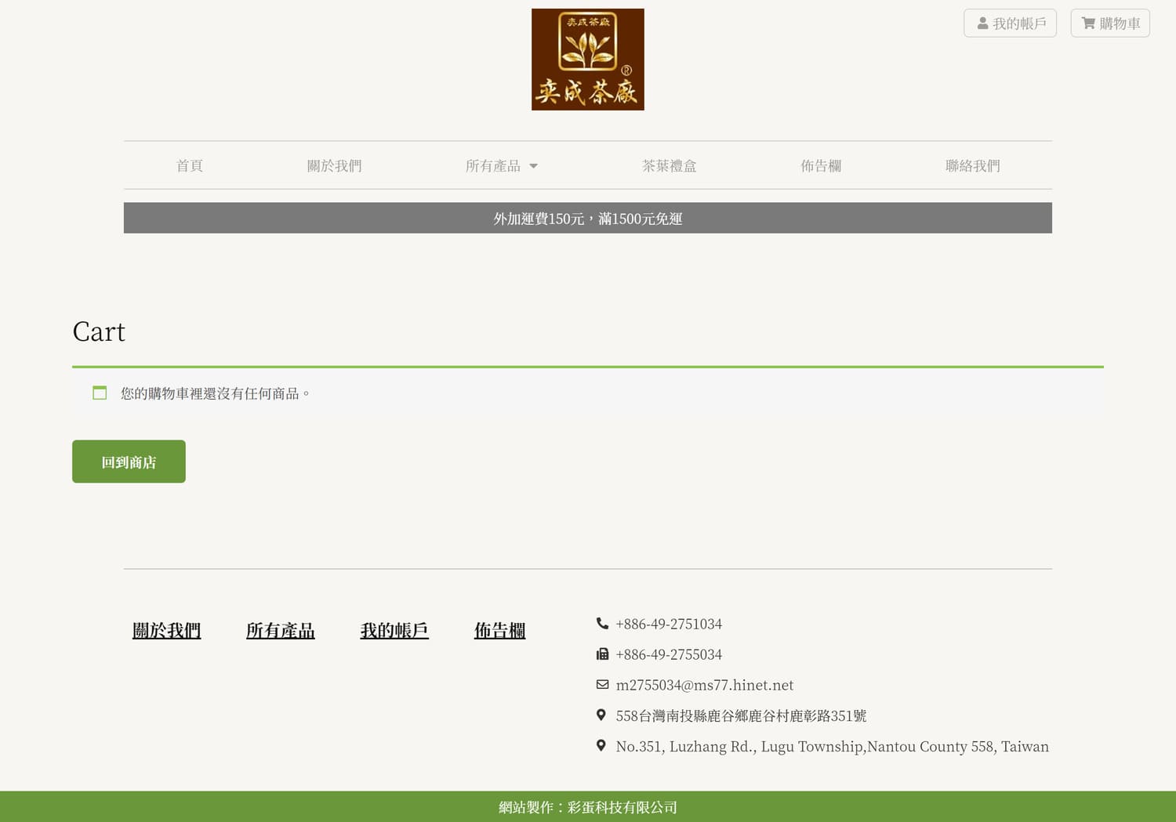The image size is (1176, 822).
Task: Click the footer 所有產品 link
Action: click(281, 631)
